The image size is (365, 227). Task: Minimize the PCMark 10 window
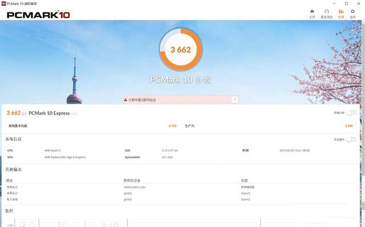click(x=335, y=3)
